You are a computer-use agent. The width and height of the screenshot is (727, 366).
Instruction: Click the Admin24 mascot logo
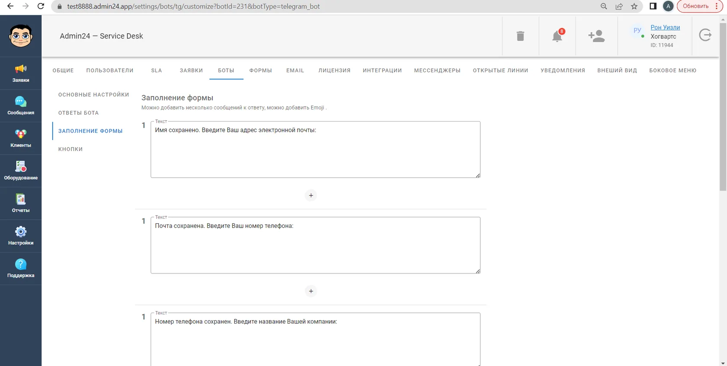(x=21, y=36)
